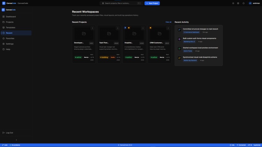Screen dimensions: 262x147
Task: Click 'Committed structural changes to main branch' activity
Action: tap(200, 29)
